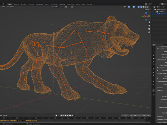Open proportional editing falloff menu
The width and height of the screenshot is (167, 125).
coord(74,7)
